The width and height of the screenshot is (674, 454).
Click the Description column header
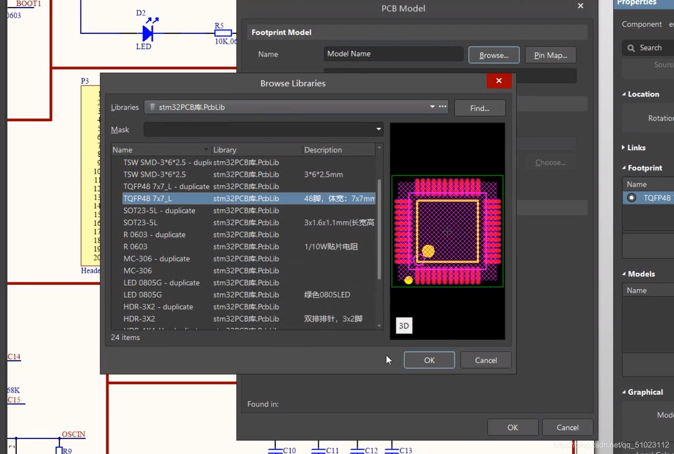coord(339,150)
